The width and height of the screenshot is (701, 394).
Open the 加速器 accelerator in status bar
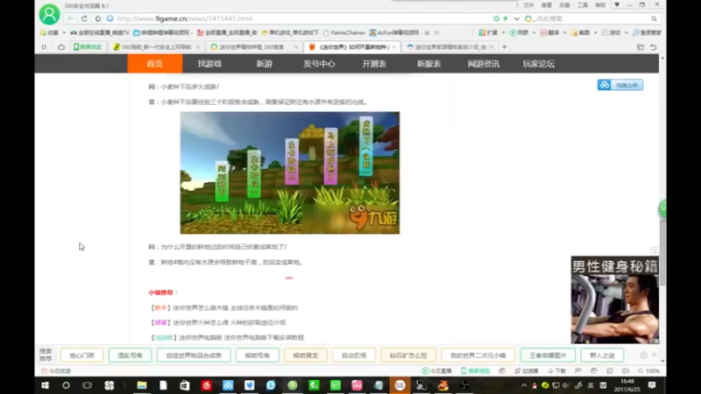click(x=527, y=371)
